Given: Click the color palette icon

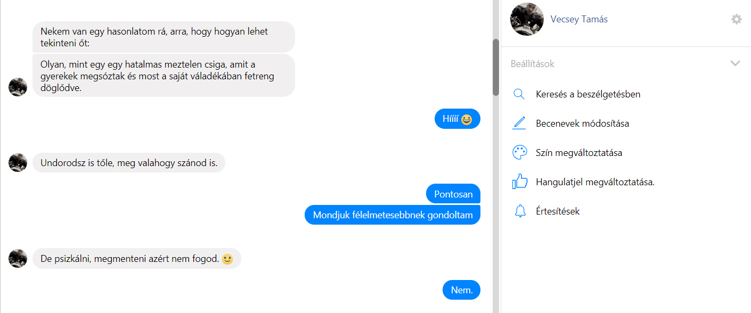Looking at the screenshot, I should [519, 153].
